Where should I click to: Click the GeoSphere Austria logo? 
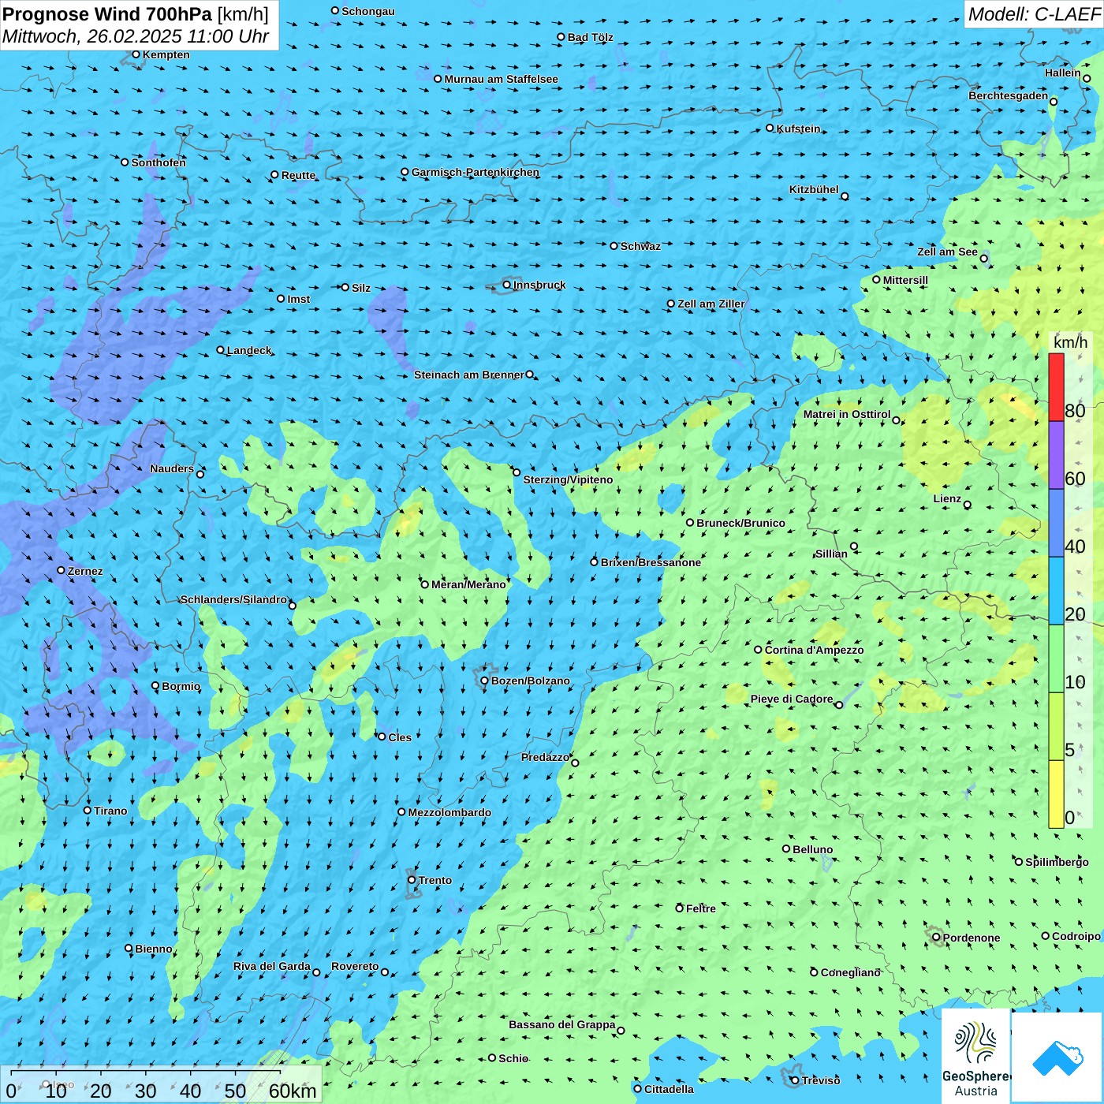point(975,1056)
